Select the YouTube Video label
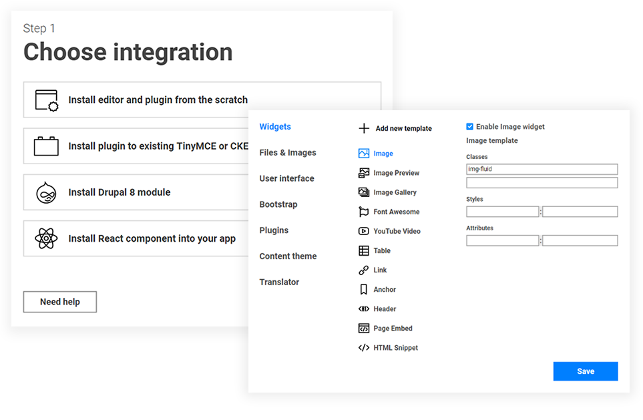This screenshot has width=643, height=420. point(397,231)
